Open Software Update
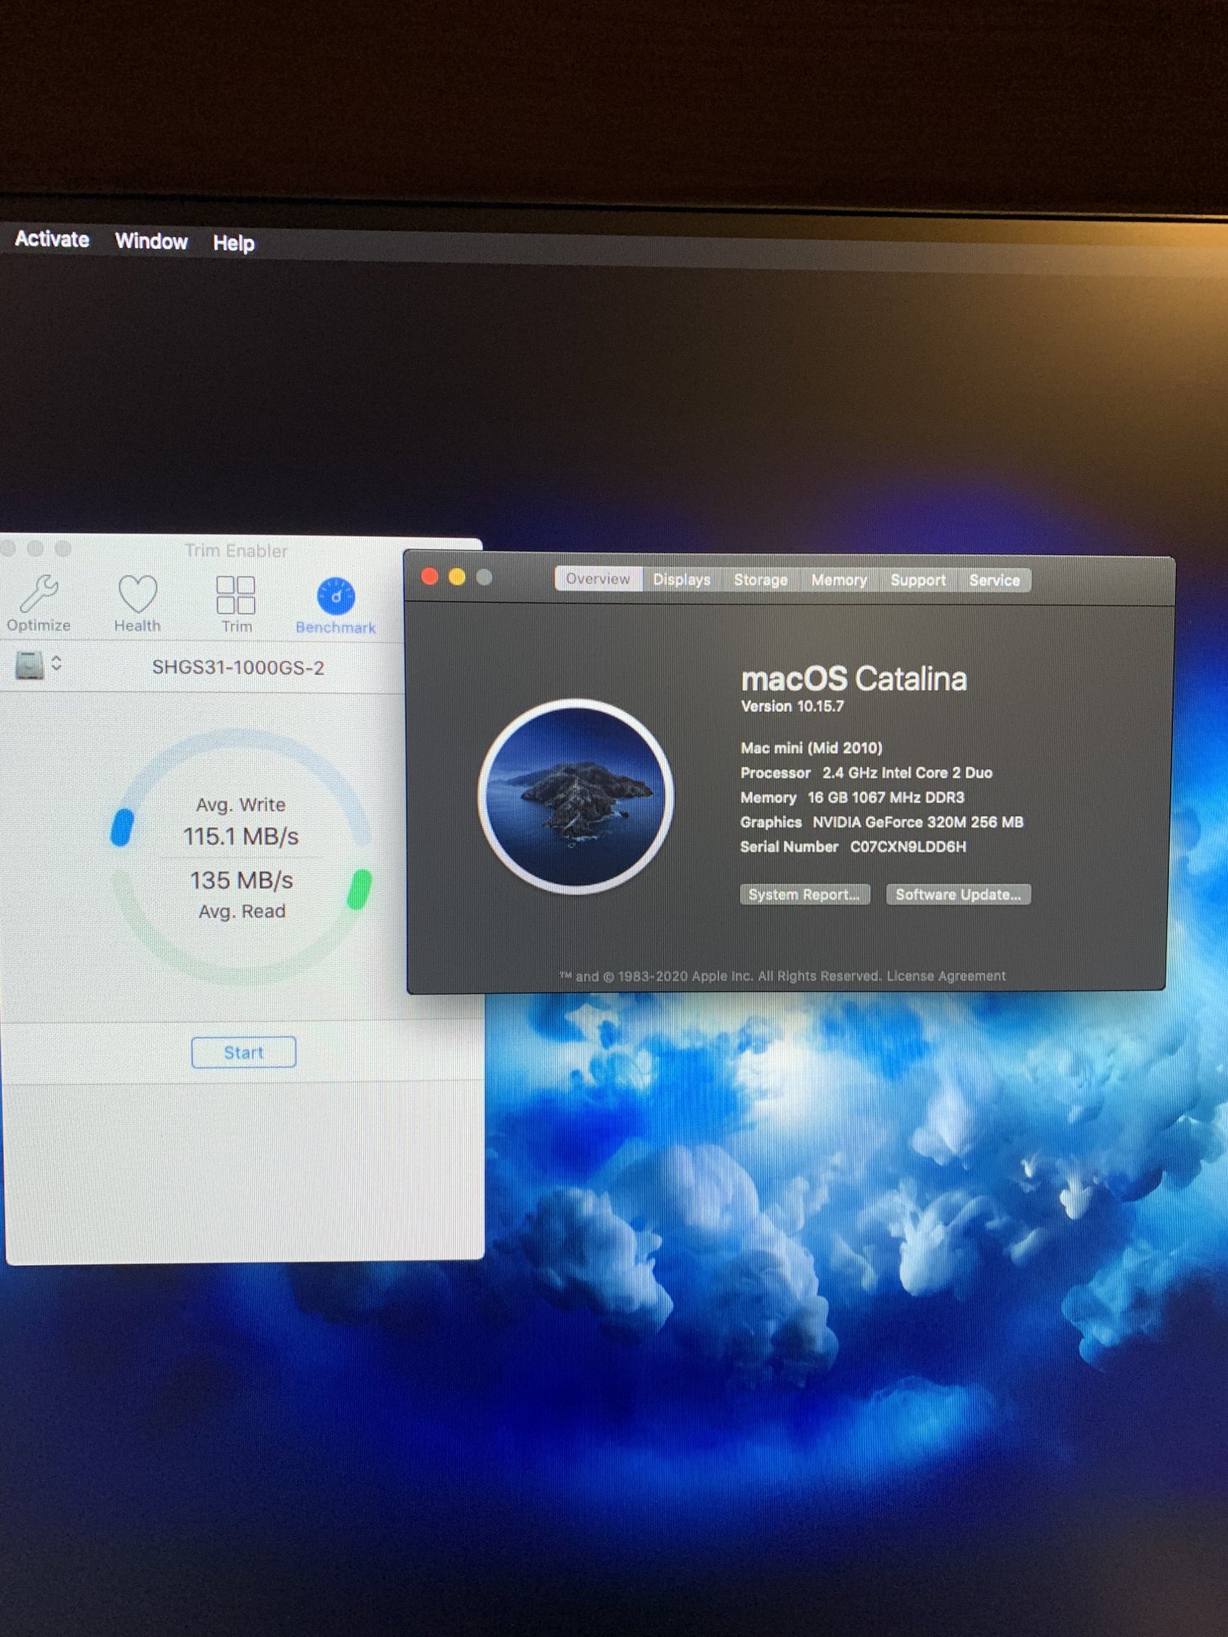Viewport: 1228px width, 1637px height. coord(958,895)
